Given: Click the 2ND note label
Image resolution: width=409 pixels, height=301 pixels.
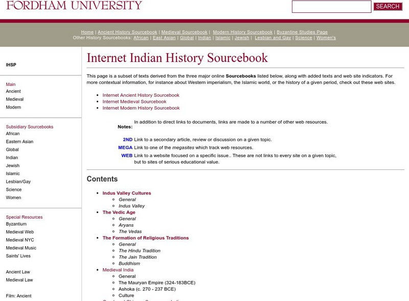Looking at the screenshot, I should pyautogui.click(x=127, y=140).
